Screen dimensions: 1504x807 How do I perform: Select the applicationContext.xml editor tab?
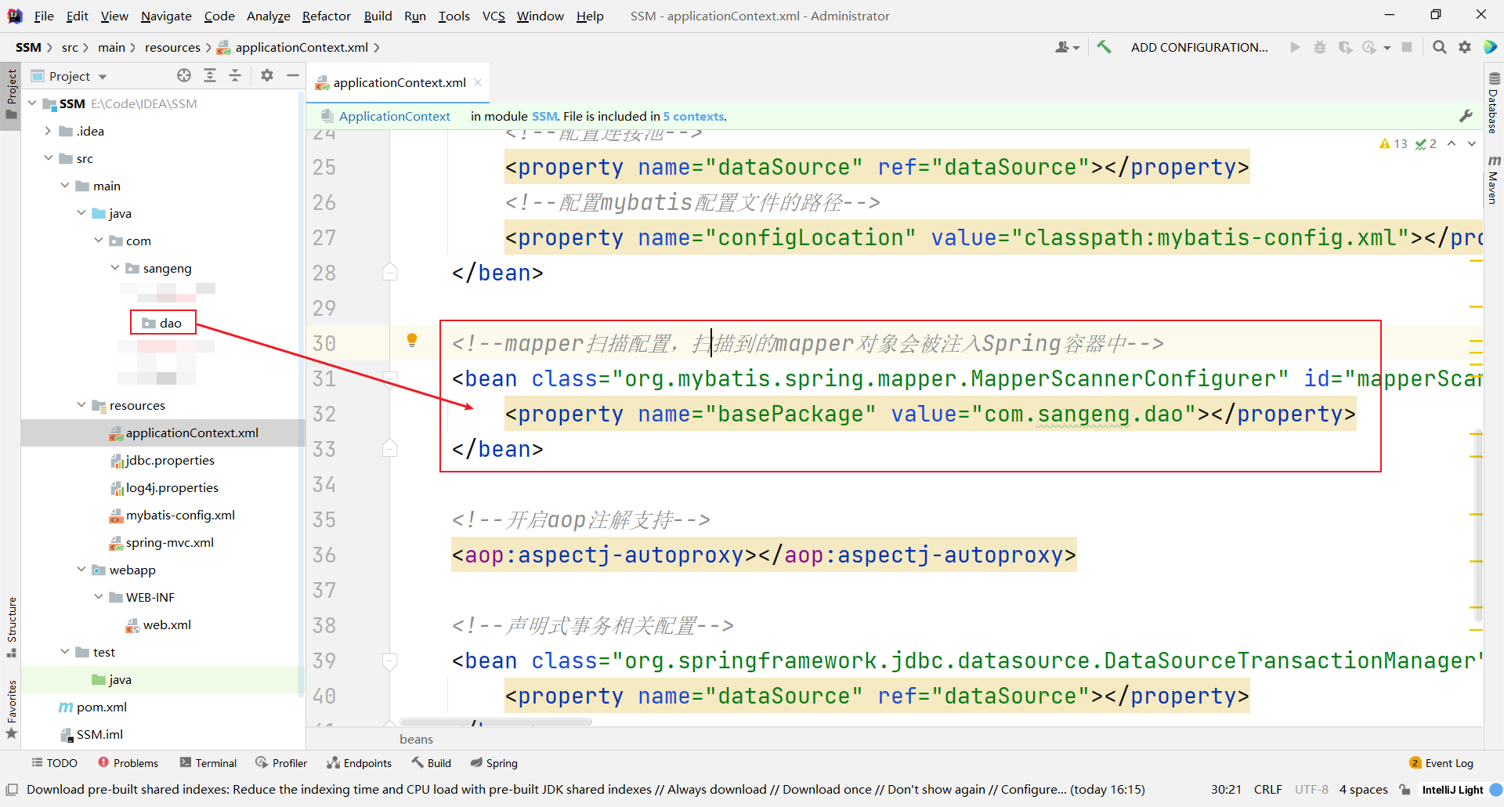(x=399, y=82)
